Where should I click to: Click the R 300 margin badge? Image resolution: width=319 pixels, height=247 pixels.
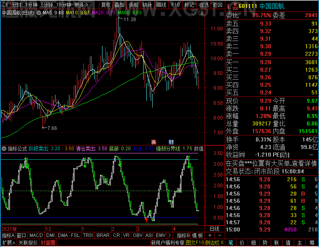pyautogui.click(x=235, y=6)
